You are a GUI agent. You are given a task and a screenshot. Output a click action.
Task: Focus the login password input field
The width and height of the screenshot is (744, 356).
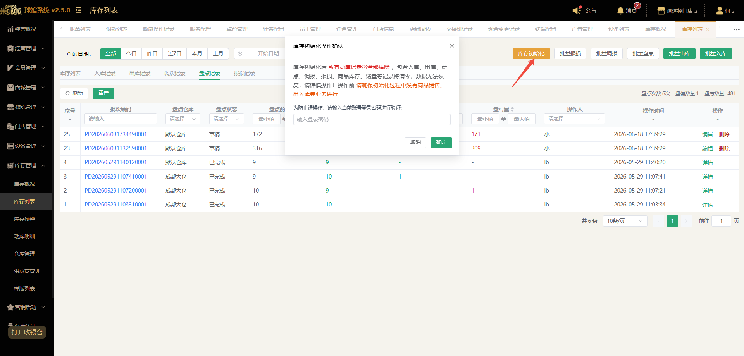pyautogui.click(x=372, y=119)
